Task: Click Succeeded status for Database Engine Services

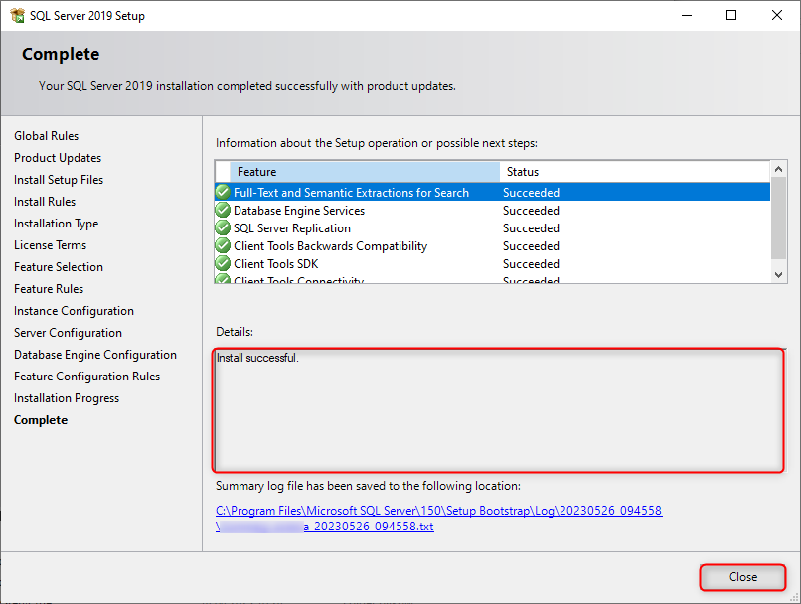Action: point(531,211)
